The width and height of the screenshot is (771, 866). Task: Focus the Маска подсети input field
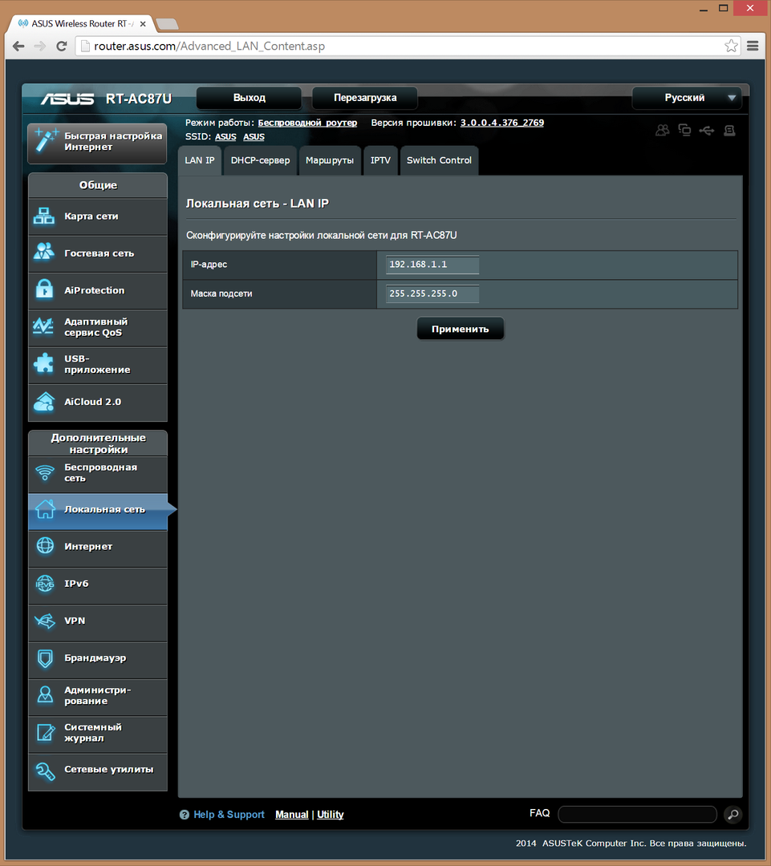[x=432, y=293]
